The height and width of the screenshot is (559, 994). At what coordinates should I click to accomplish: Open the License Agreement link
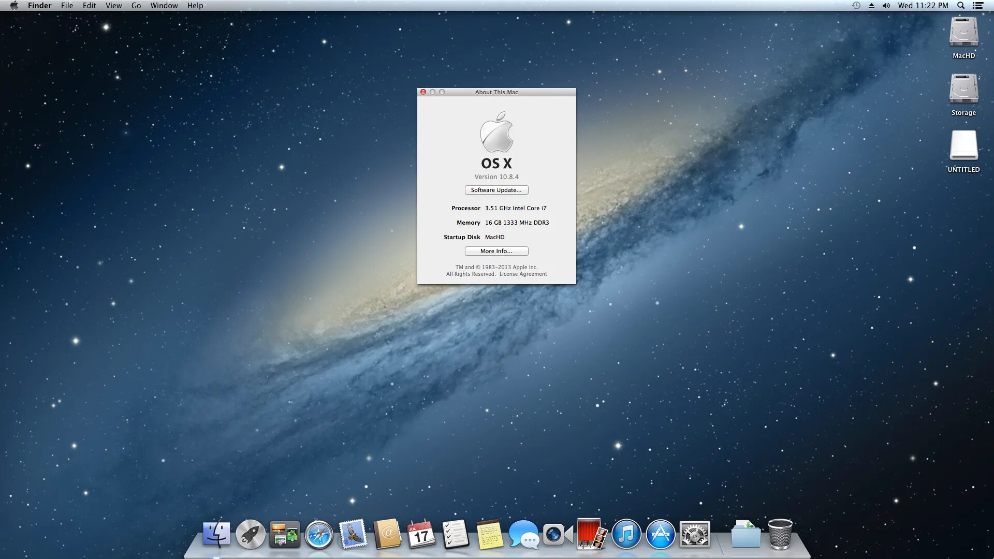click(x=523, y=274)
